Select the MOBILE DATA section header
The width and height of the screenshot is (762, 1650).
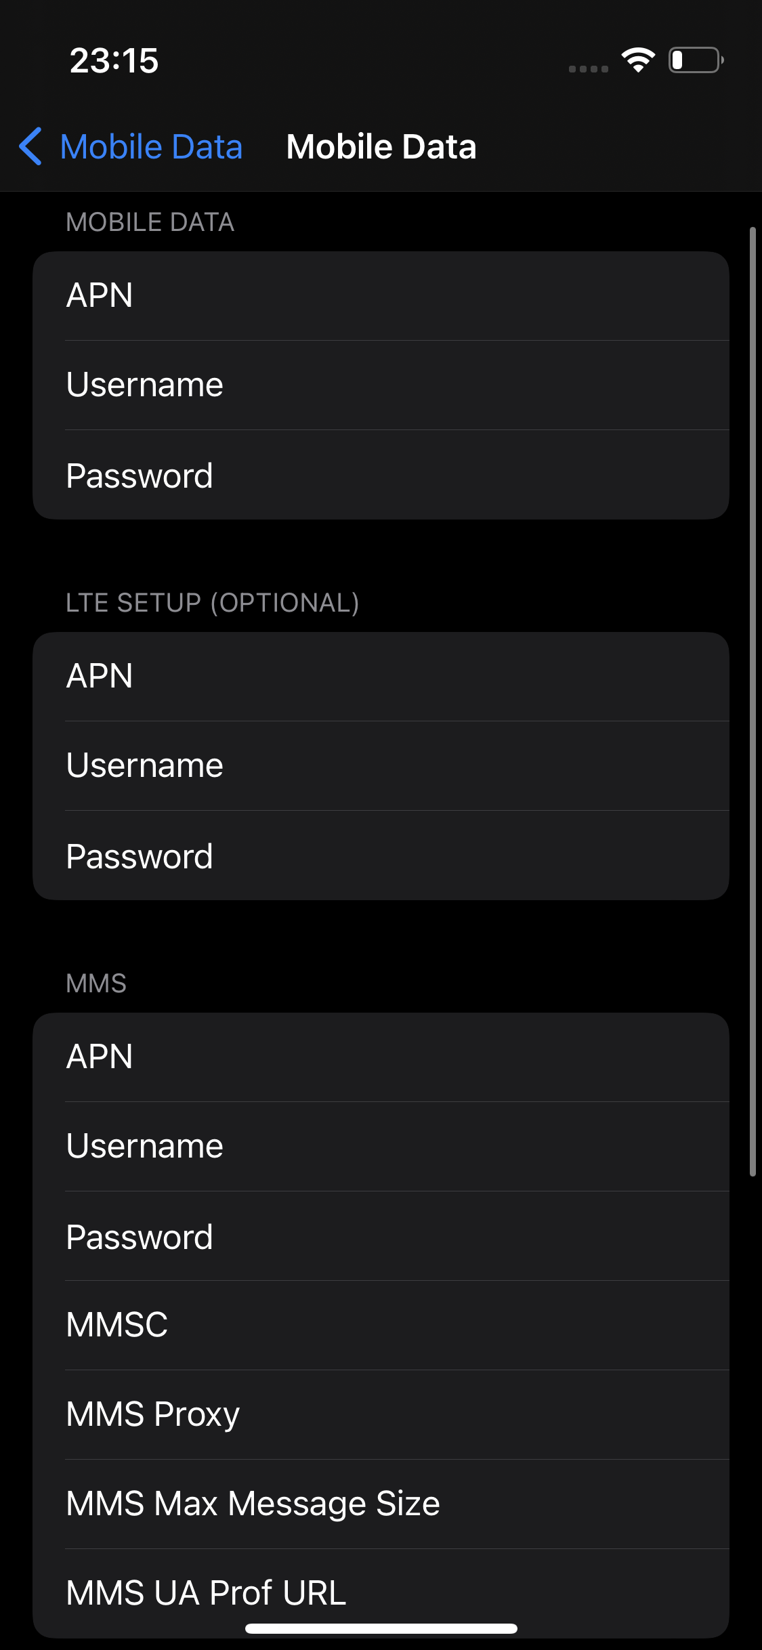pos(150,221)
